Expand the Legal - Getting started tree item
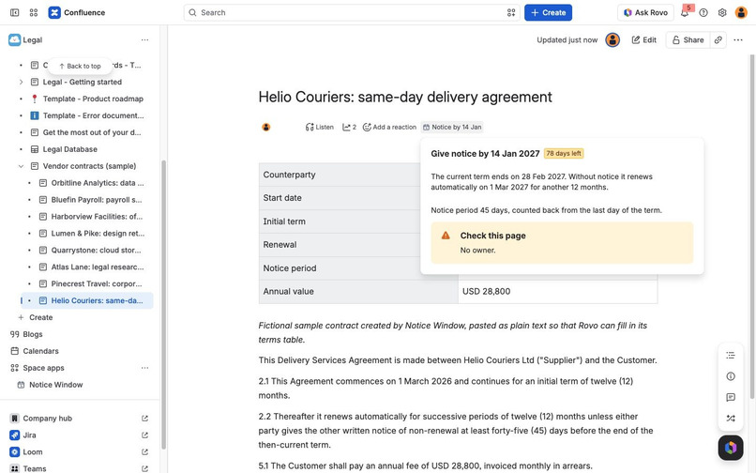Image resolution: width=756 pixels, height=473 pixels. [x=21, y=82]
